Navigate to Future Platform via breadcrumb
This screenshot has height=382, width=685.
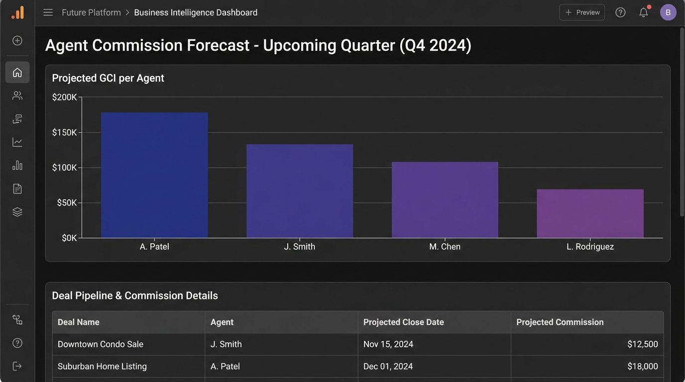click(91, 12)
